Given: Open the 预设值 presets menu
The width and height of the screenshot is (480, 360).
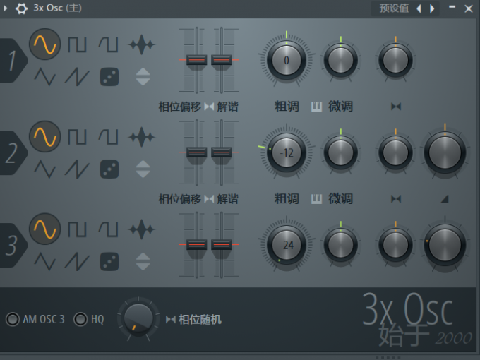Looking at the screenshot, I should tap(394, 8).
